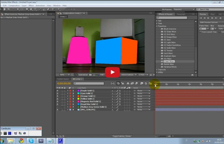Toggle Hide Shy Layers icon
The height and width of the screenshot is (144, 224).
pos(128,84)
